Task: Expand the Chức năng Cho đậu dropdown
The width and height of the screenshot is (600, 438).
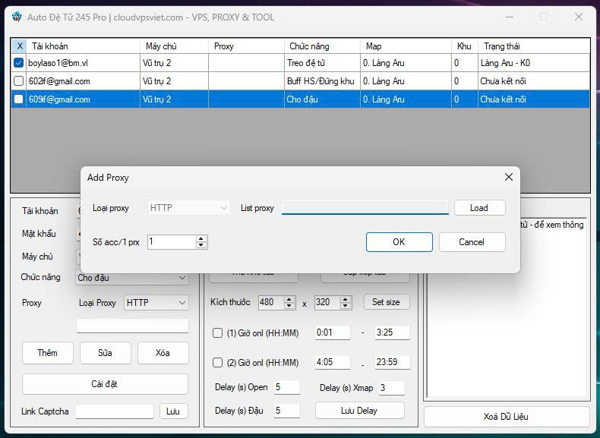Action: (132, 278)
